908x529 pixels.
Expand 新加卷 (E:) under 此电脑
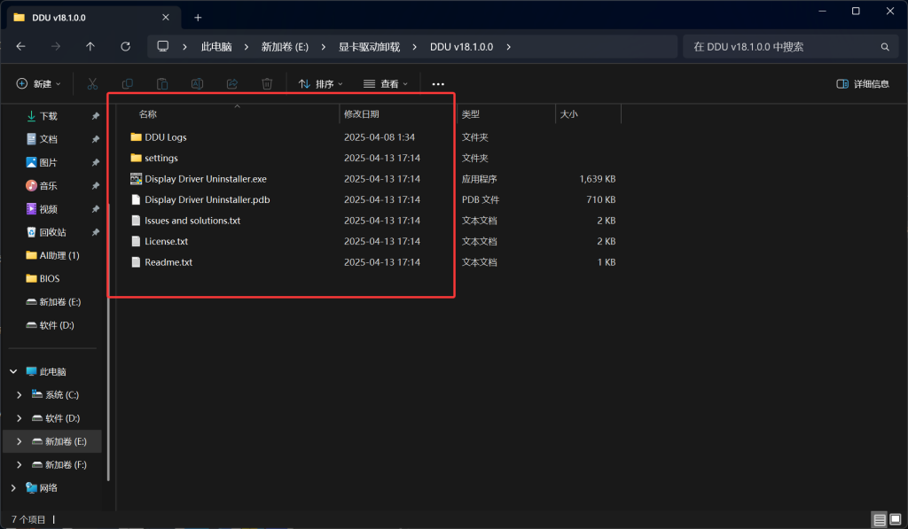pyautogui.click(x=20, y=441)
